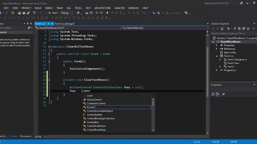Switch to the Toolbox bottom tab
Image resolution: width=257 pixels, height=144 pixels.
tap(14, 136)
